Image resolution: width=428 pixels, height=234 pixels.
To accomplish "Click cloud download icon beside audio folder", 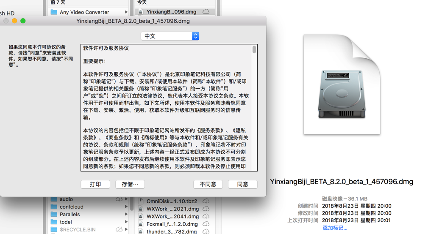I will tap(119, 199).
